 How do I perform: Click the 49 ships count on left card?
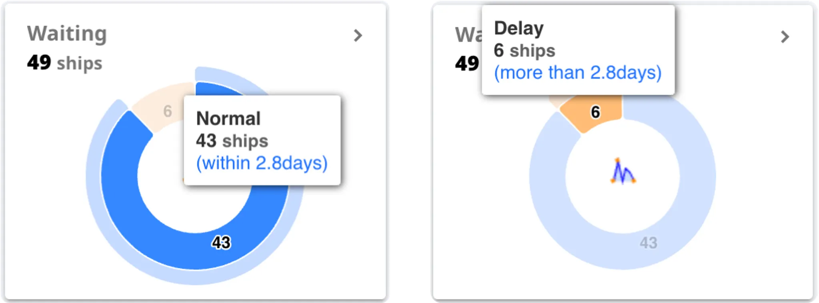tap(65, 63)
